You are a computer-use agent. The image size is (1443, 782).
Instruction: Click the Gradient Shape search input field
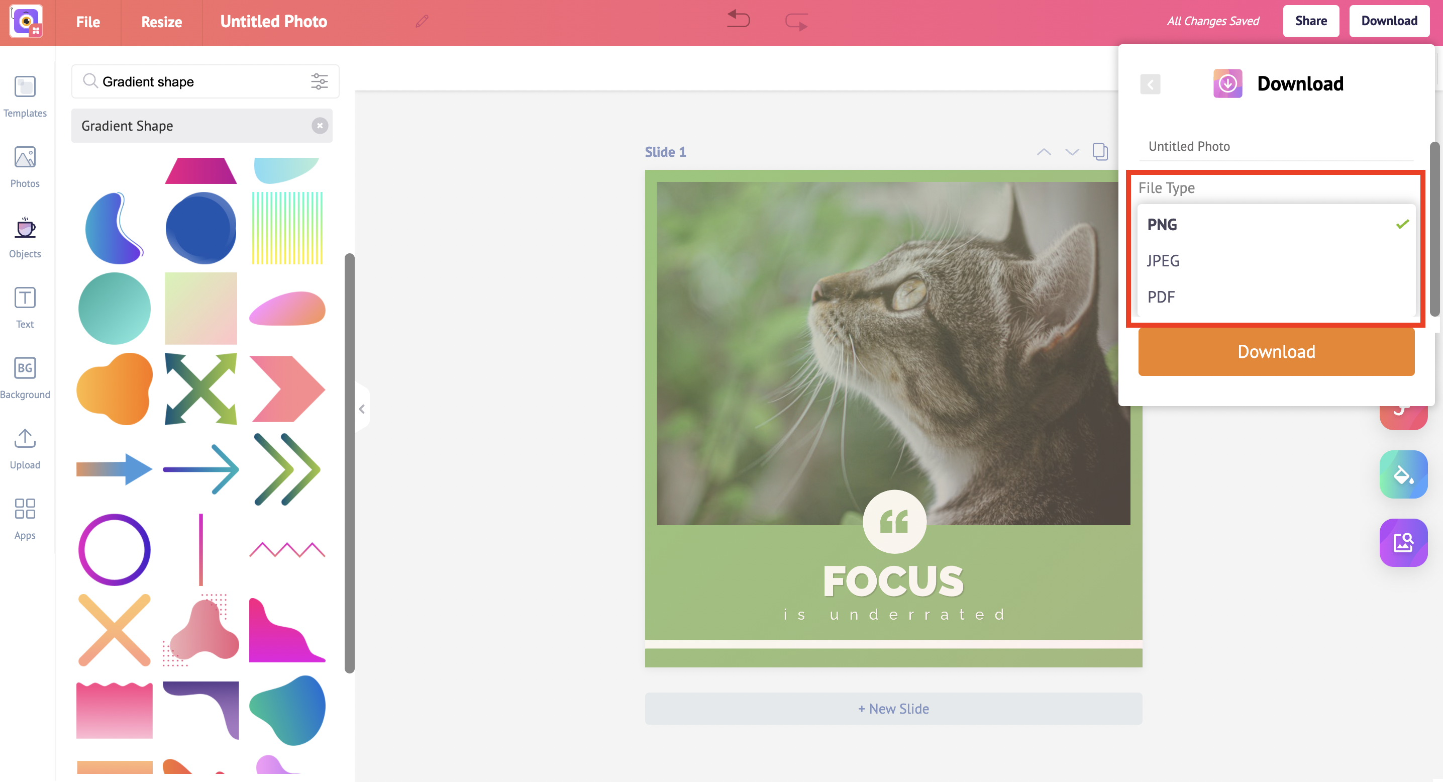(x=201, y=81)
